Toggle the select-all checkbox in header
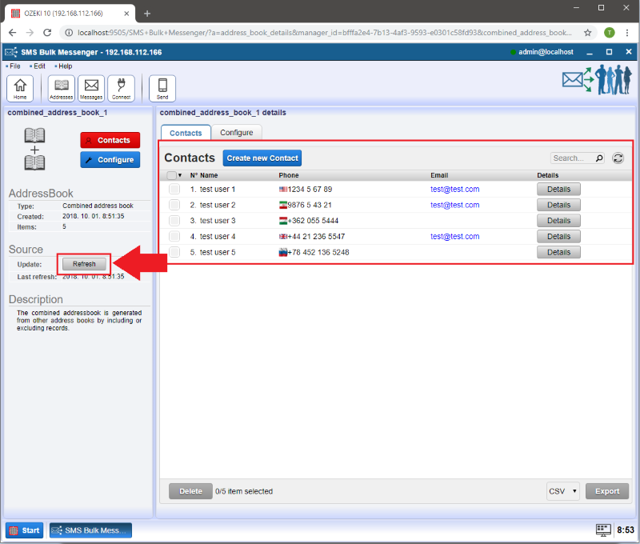Image resolution: width=640 pixels, height=544 pixels. [x=171, y=175]
